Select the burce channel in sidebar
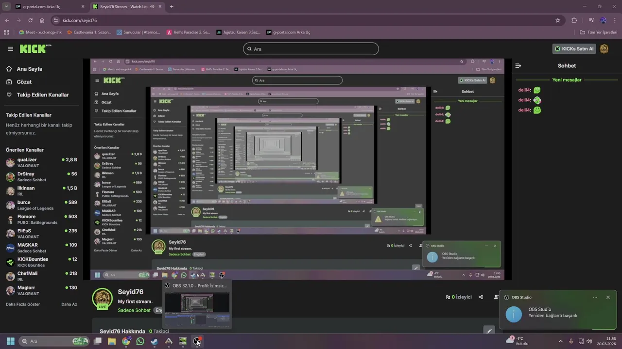 click(41, 205)
